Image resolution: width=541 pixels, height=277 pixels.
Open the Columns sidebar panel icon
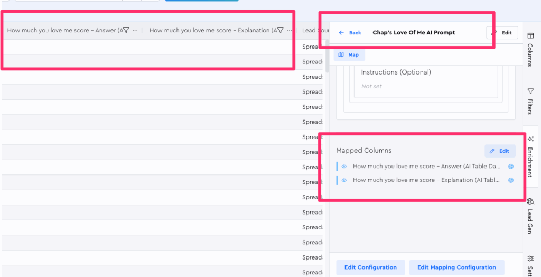pyautogui.click(x=530, y=36)
